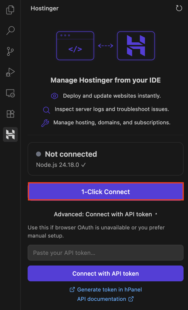Open the Source Control view
Screen dimensions: 188x310
[x=10, y=51]
